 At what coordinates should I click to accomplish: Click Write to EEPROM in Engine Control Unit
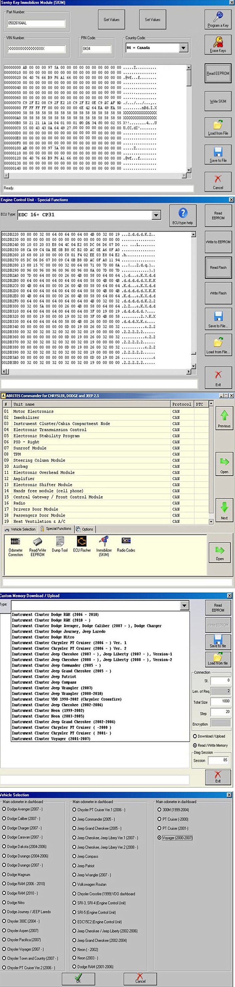(x=218, y=242)
